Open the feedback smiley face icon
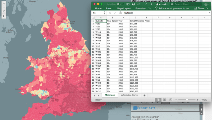The image size is (212, 120). tap(206, 4)
